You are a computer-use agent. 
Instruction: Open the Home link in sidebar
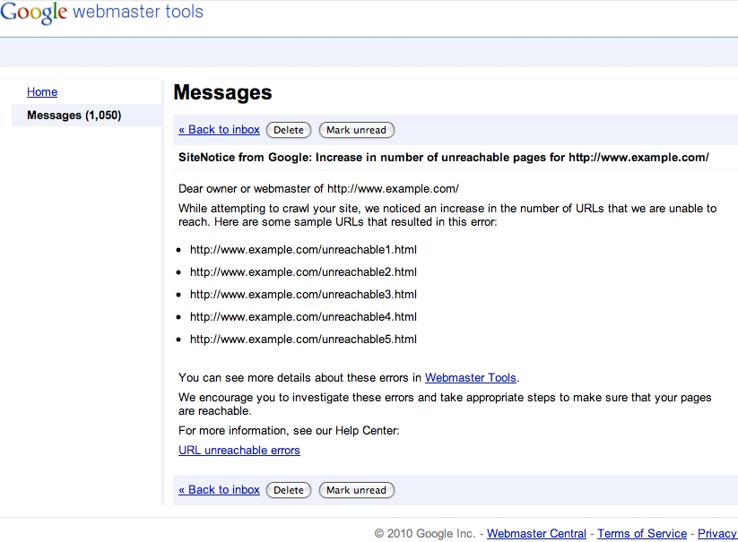(x=42, y=92)
